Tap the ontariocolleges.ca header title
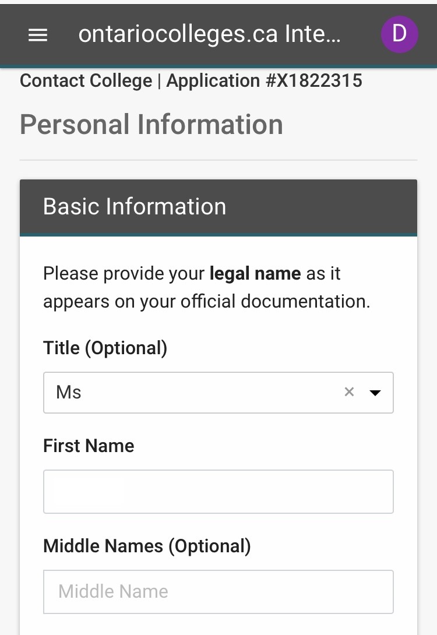 click(209, 35)
